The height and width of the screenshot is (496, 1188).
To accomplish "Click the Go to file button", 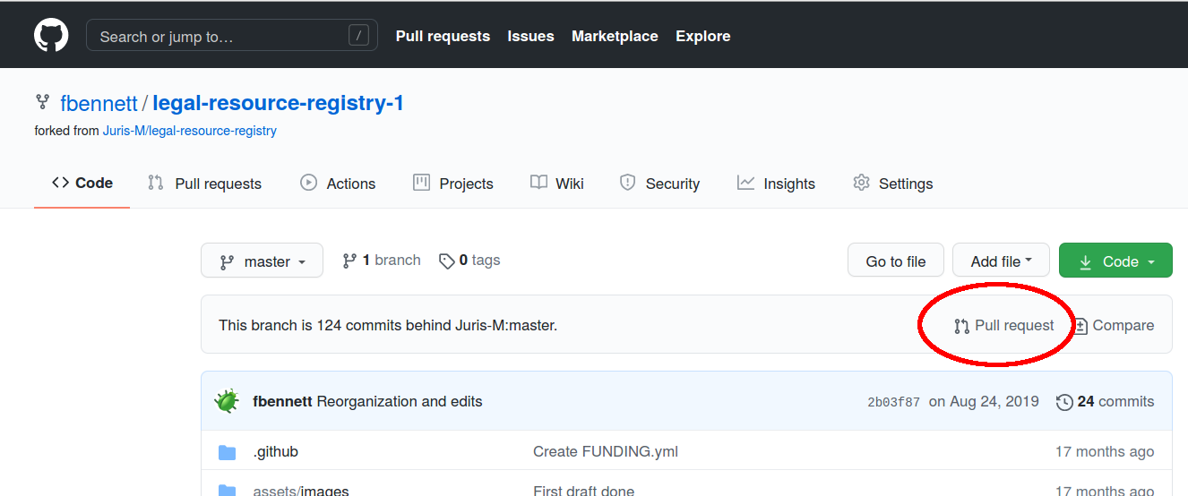I will [896, 261].
